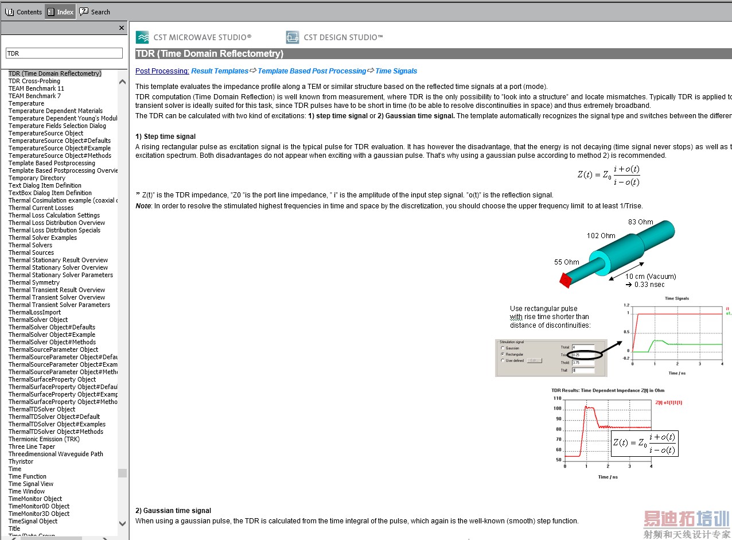
Task: Click the CST Microwave Studio logo icon
Action: (142, 37)
